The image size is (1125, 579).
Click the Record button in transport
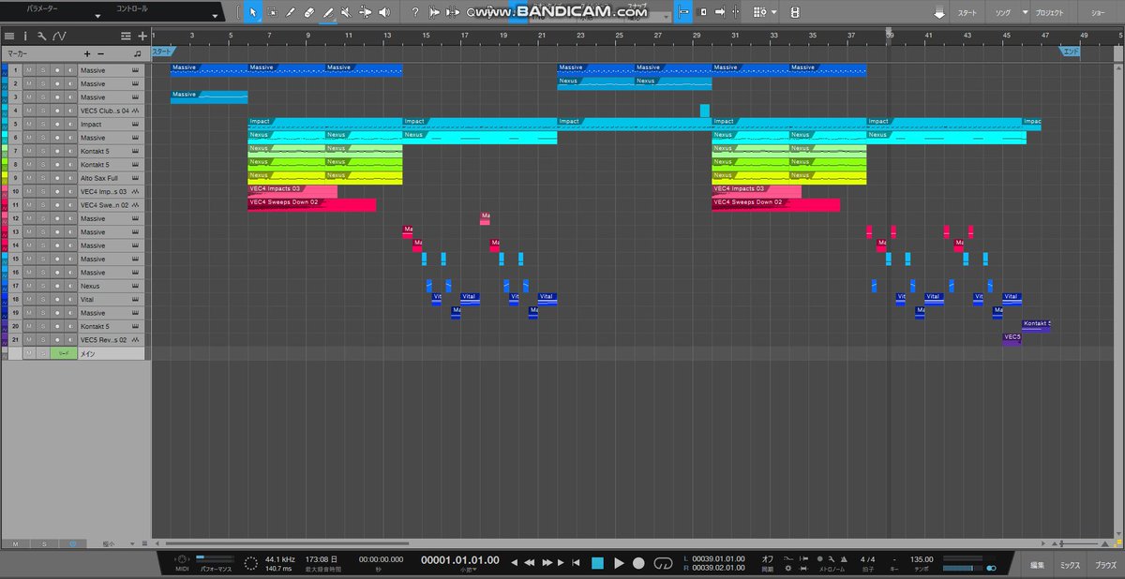(x=638, y=563)
